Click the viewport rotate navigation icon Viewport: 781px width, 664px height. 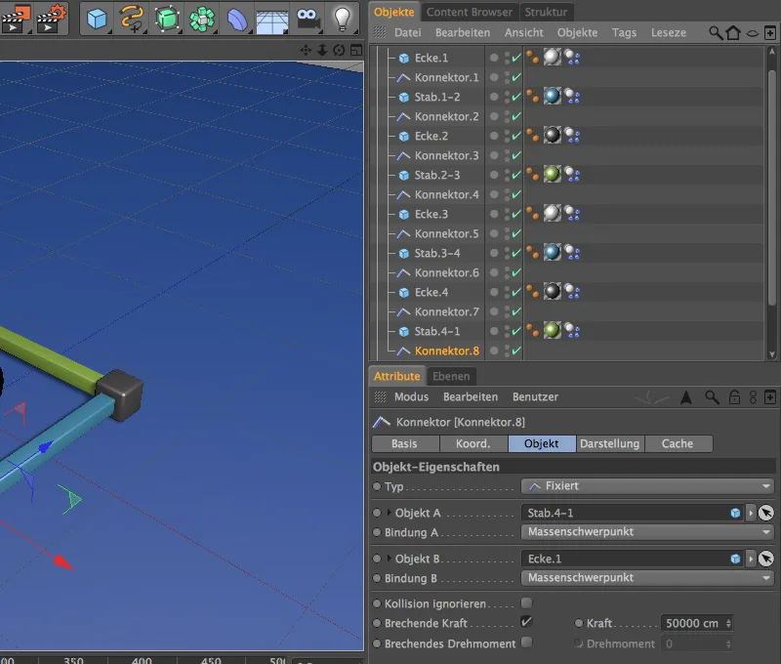[x=339, y=50]
